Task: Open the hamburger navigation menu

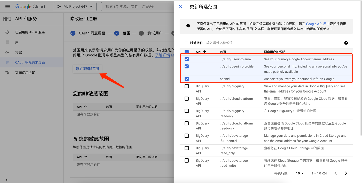Action: (x=8, y=7)
